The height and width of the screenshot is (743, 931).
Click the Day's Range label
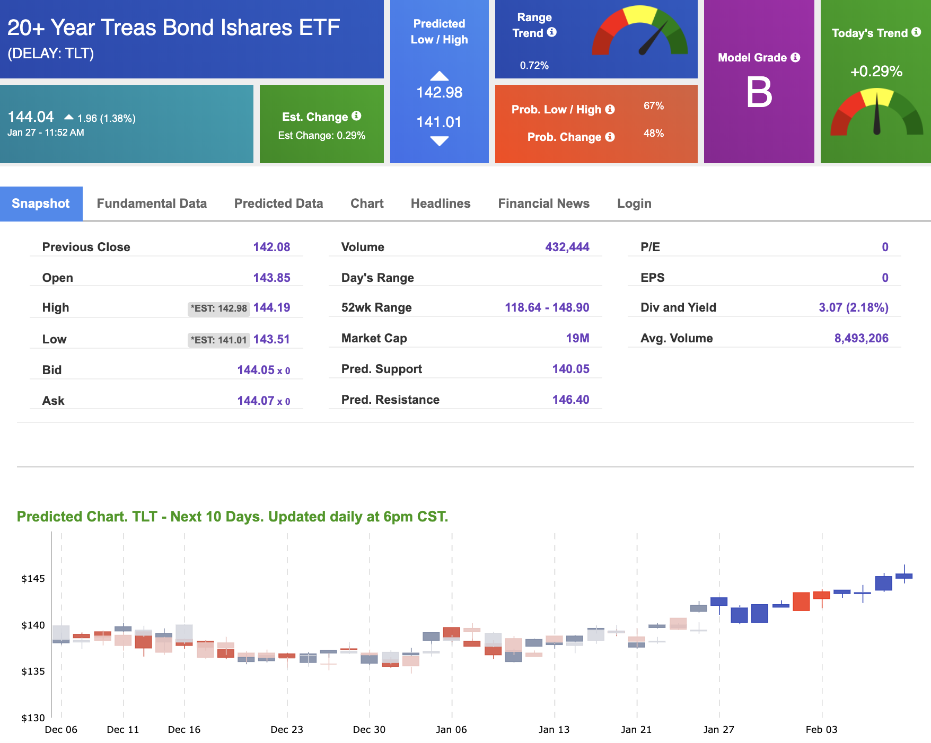377,278
